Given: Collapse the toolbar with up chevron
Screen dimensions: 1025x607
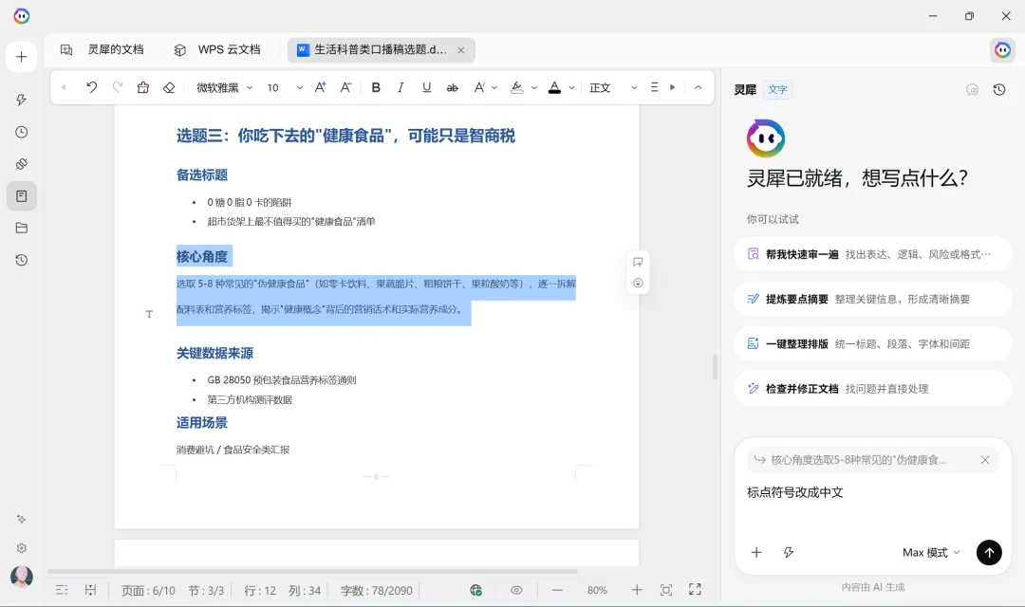Looking at the screenshot, I should tap(699, 87).
